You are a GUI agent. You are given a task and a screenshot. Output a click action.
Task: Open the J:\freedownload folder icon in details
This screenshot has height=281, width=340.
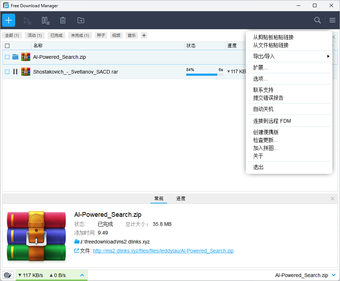point(77,242)
